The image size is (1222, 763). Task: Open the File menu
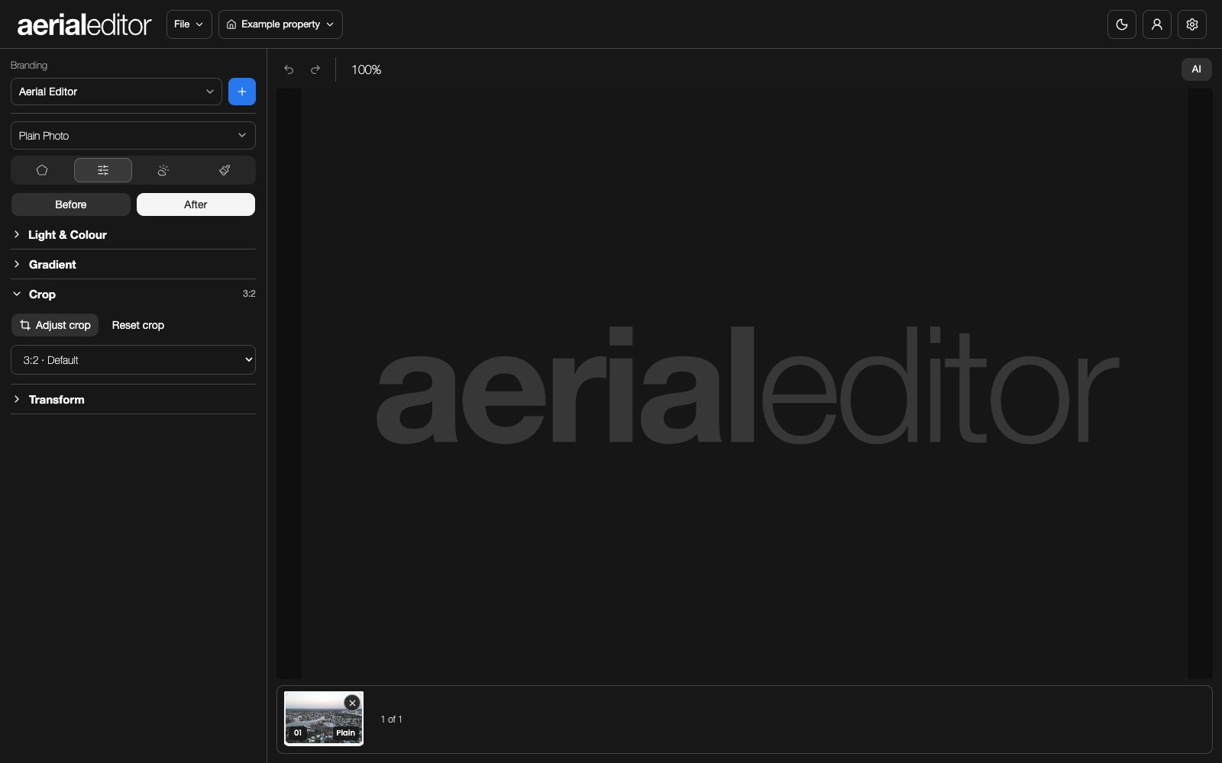point(189,24)
